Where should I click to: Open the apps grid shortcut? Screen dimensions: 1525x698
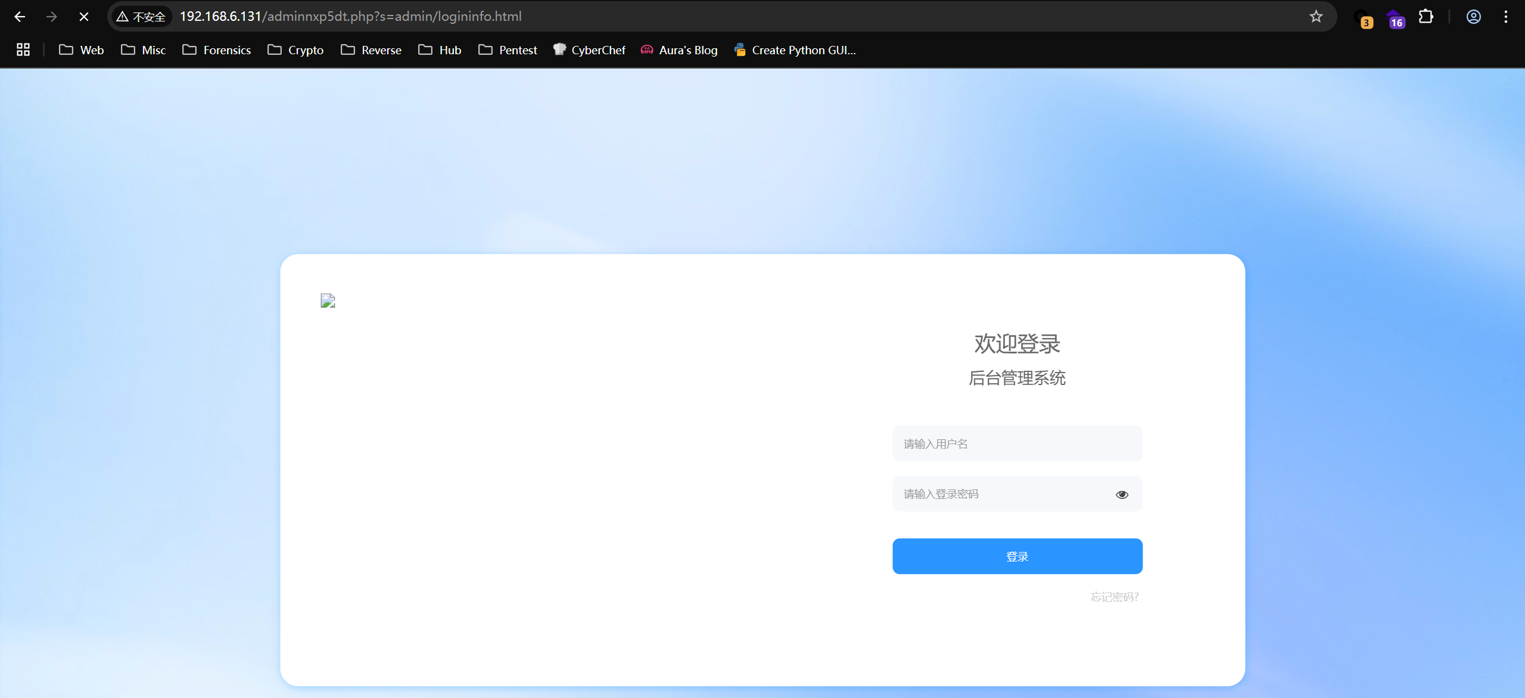(23, 50)
